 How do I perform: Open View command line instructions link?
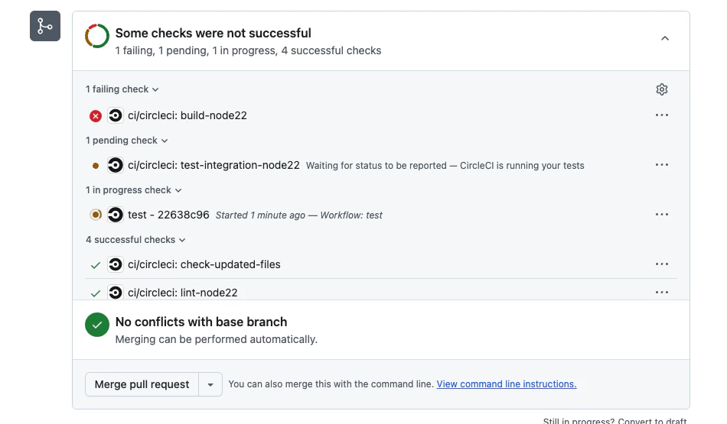point(506,384)
